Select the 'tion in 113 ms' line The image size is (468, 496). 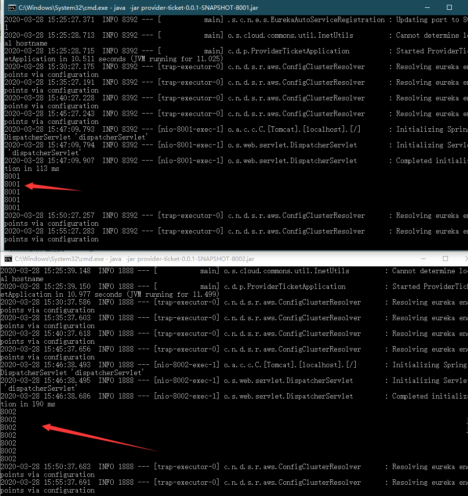pos(32,168)
